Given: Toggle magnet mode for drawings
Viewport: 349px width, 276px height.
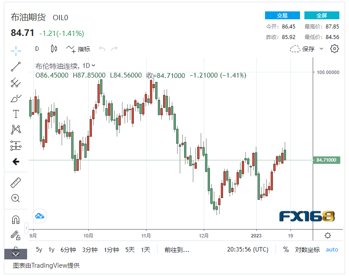Looking at the screenshot, I should click(16, 219).
